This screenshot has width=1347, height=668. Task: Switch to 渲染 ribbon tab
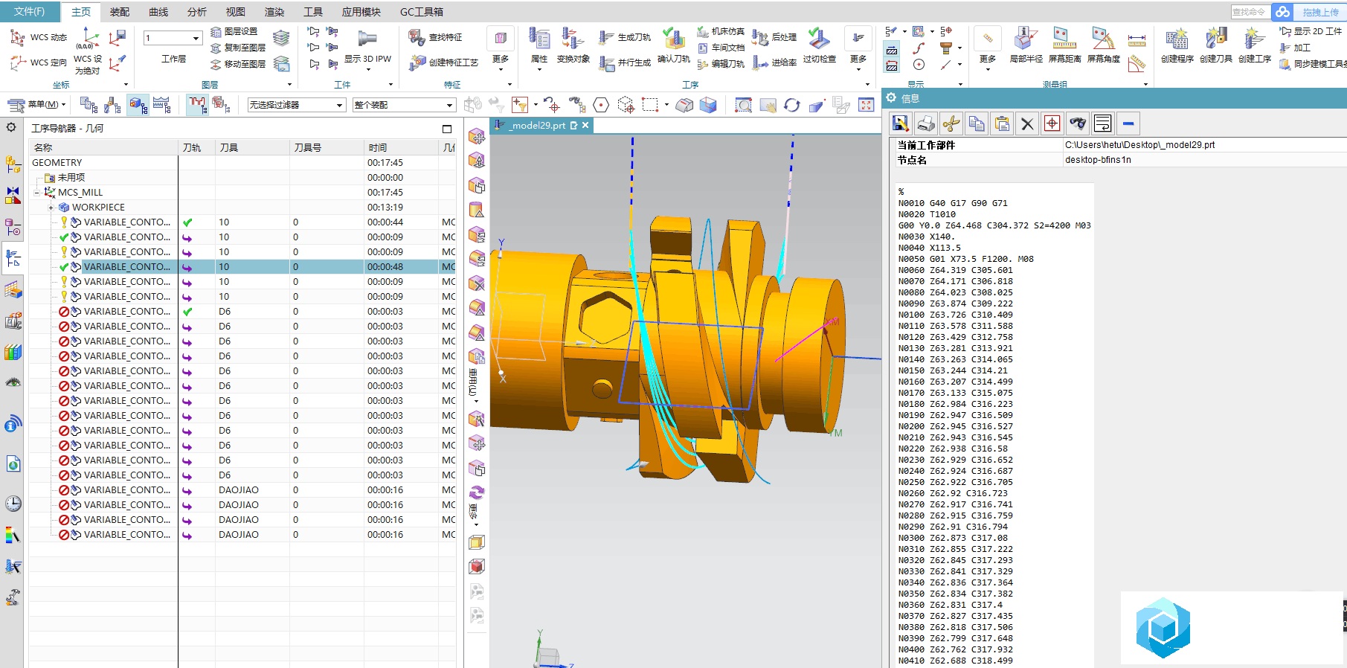pyautogui.click(x=274, y=12)
